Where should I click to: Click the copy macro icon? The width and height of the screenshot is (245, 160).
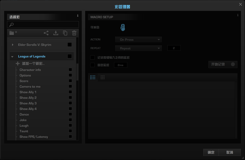[x=65, y=33]
